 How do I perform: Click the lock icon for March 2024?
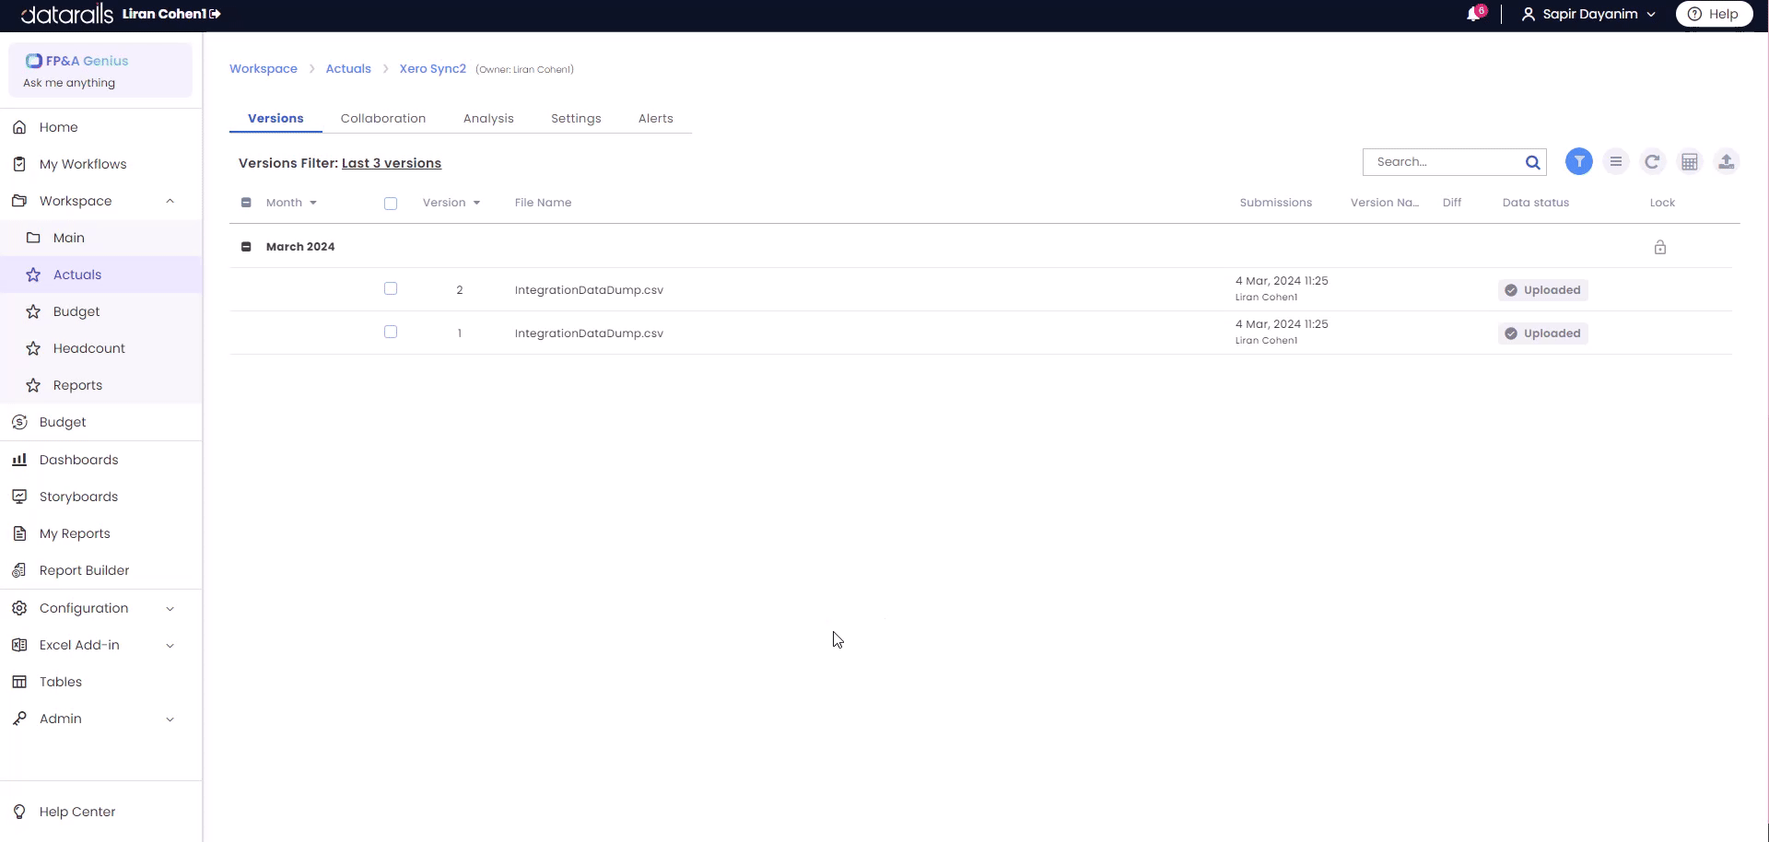click(1660, 247)
